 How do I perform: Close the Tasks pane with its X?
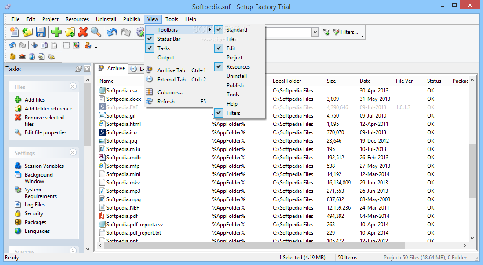click(x=87, y=69)
